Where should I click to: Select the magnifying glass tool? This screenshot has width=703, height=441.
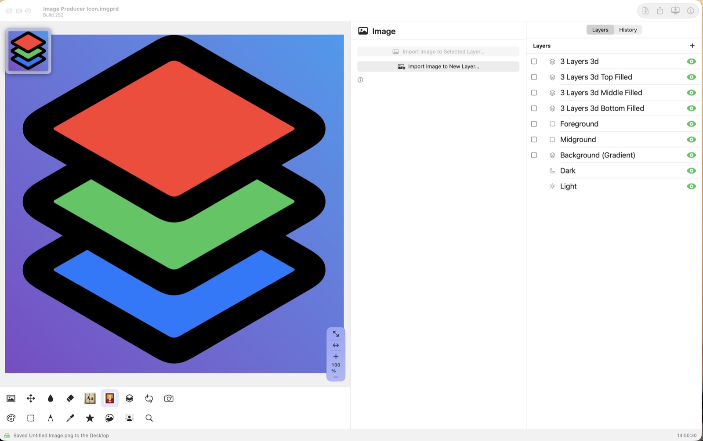(x=149, y=418)
